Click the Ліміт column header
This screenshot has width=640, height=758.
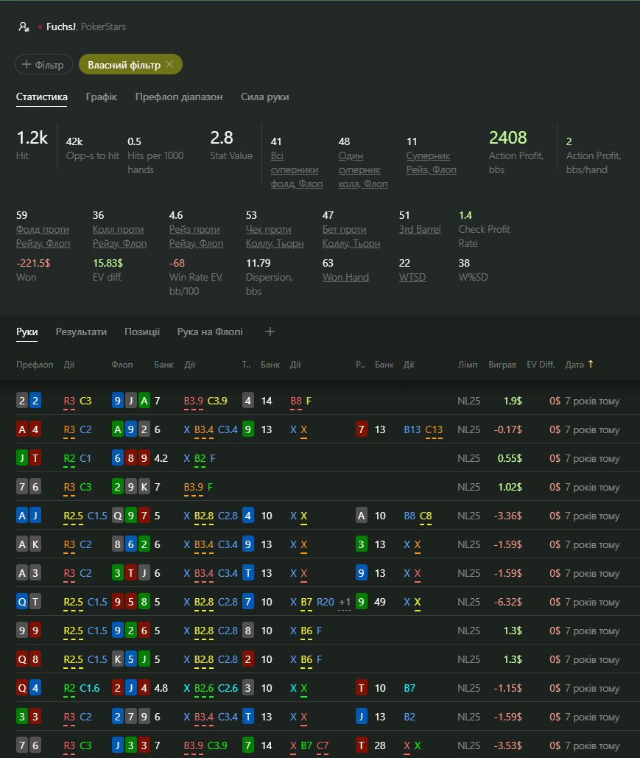(468, 365)
